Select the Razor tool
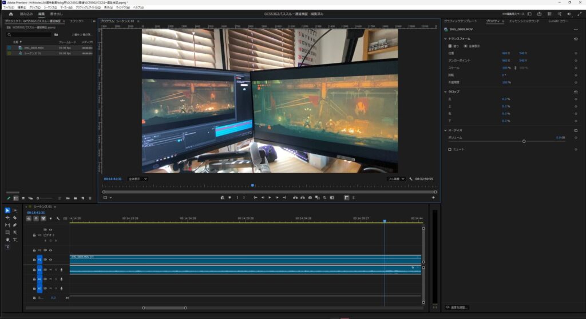 (x=15, y=218)
